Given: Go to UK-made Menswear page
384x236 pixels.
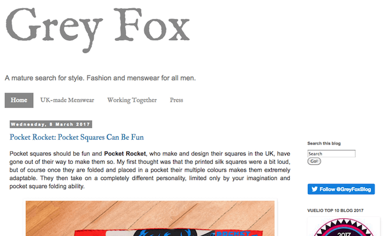Looking at the screenshot, I should [x=67, y=100].
